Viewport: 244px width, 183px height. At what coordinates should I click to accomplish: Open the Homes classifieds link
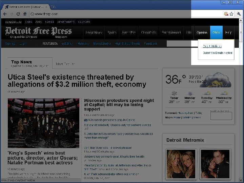(x=49, y=22)
